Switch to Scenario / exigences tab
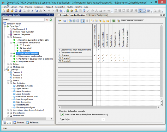Screen dimensions: 167x132 (x=98, y=15)
